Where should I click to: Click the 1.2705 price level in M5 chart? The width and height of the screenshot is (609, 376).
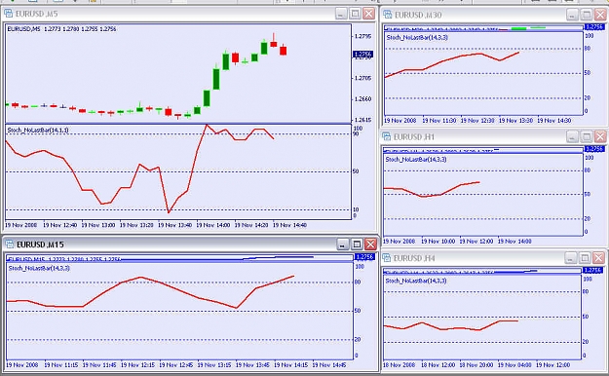(x=363, y=78)
